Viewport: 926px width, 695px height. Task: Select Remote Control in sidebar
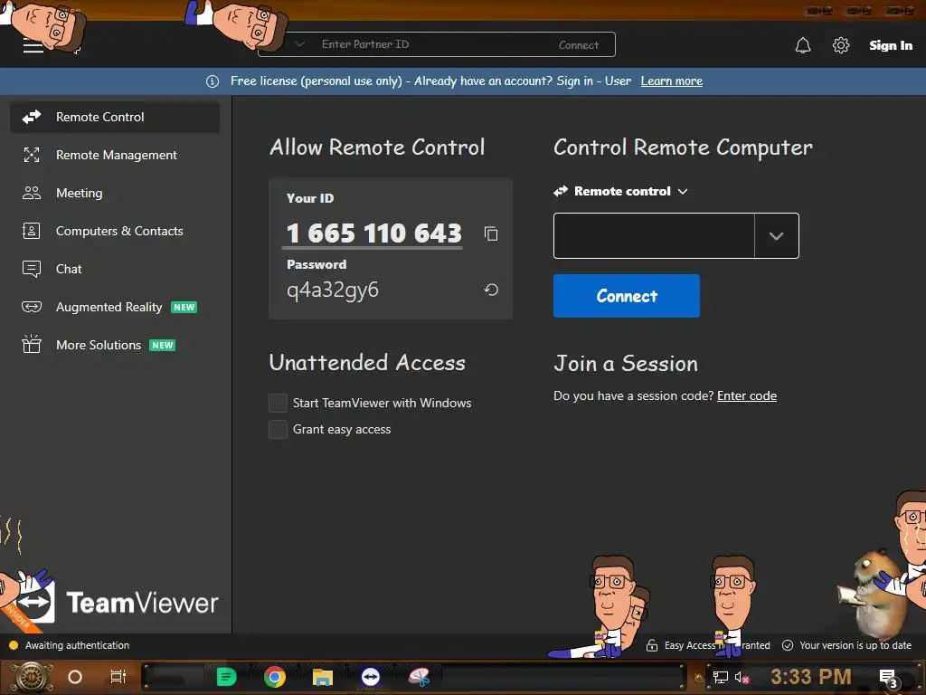tap(115, 117)
